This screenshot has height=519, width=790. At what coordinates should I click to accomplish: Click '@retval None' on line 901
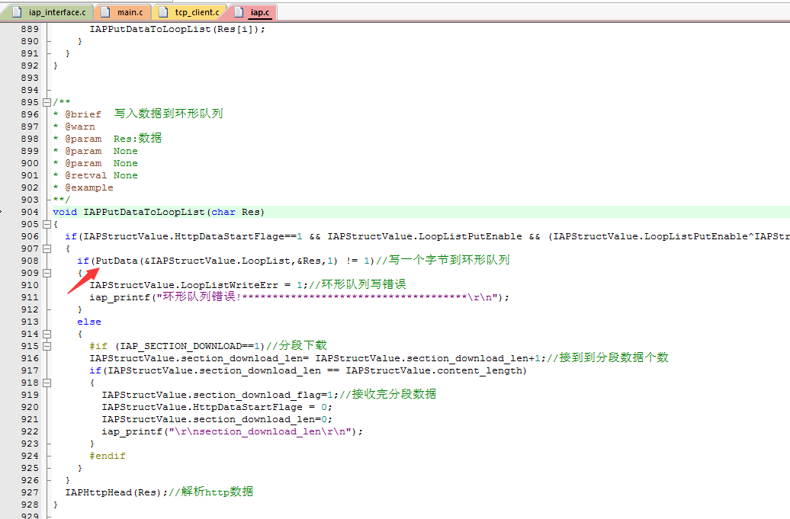point(101,175)
